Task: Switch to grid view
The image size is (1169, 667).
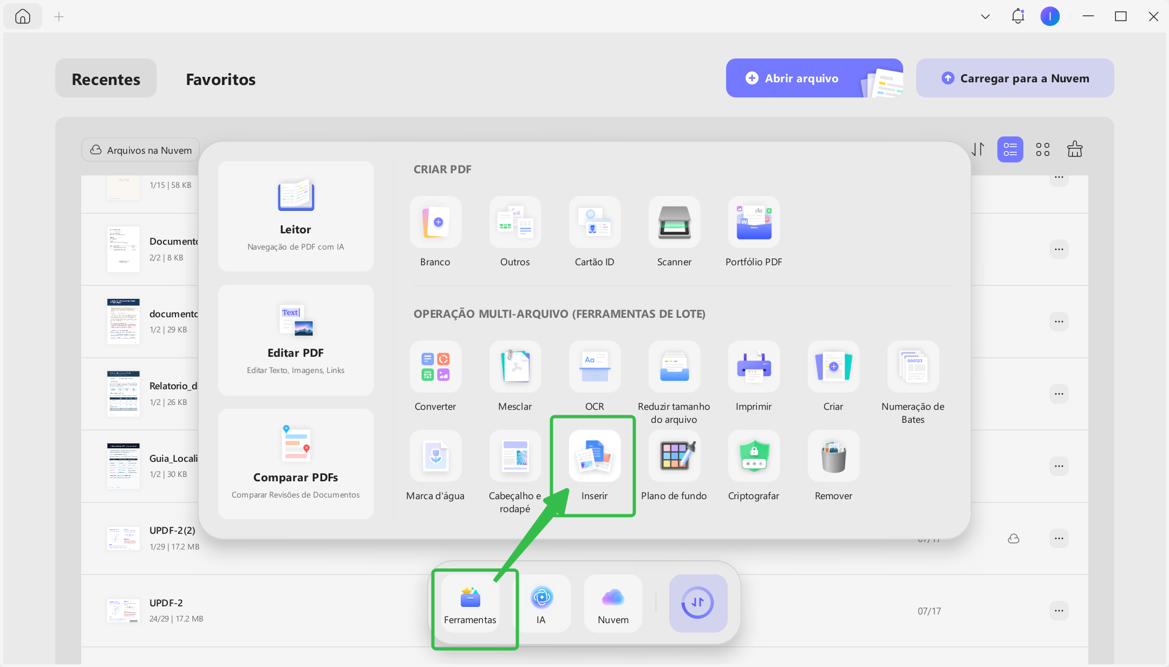Action: tap(1043, 149)
